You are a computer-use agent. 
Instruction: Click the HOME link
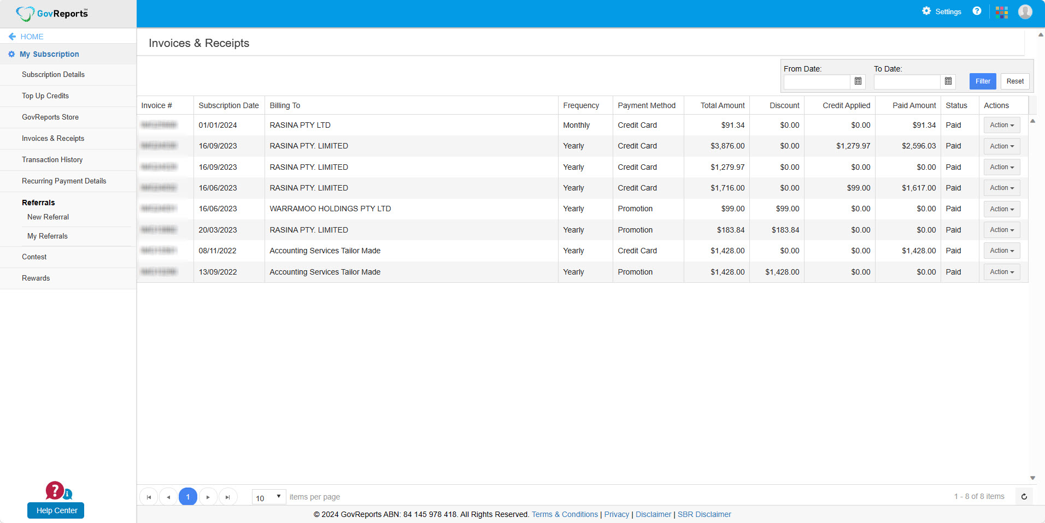32,37
